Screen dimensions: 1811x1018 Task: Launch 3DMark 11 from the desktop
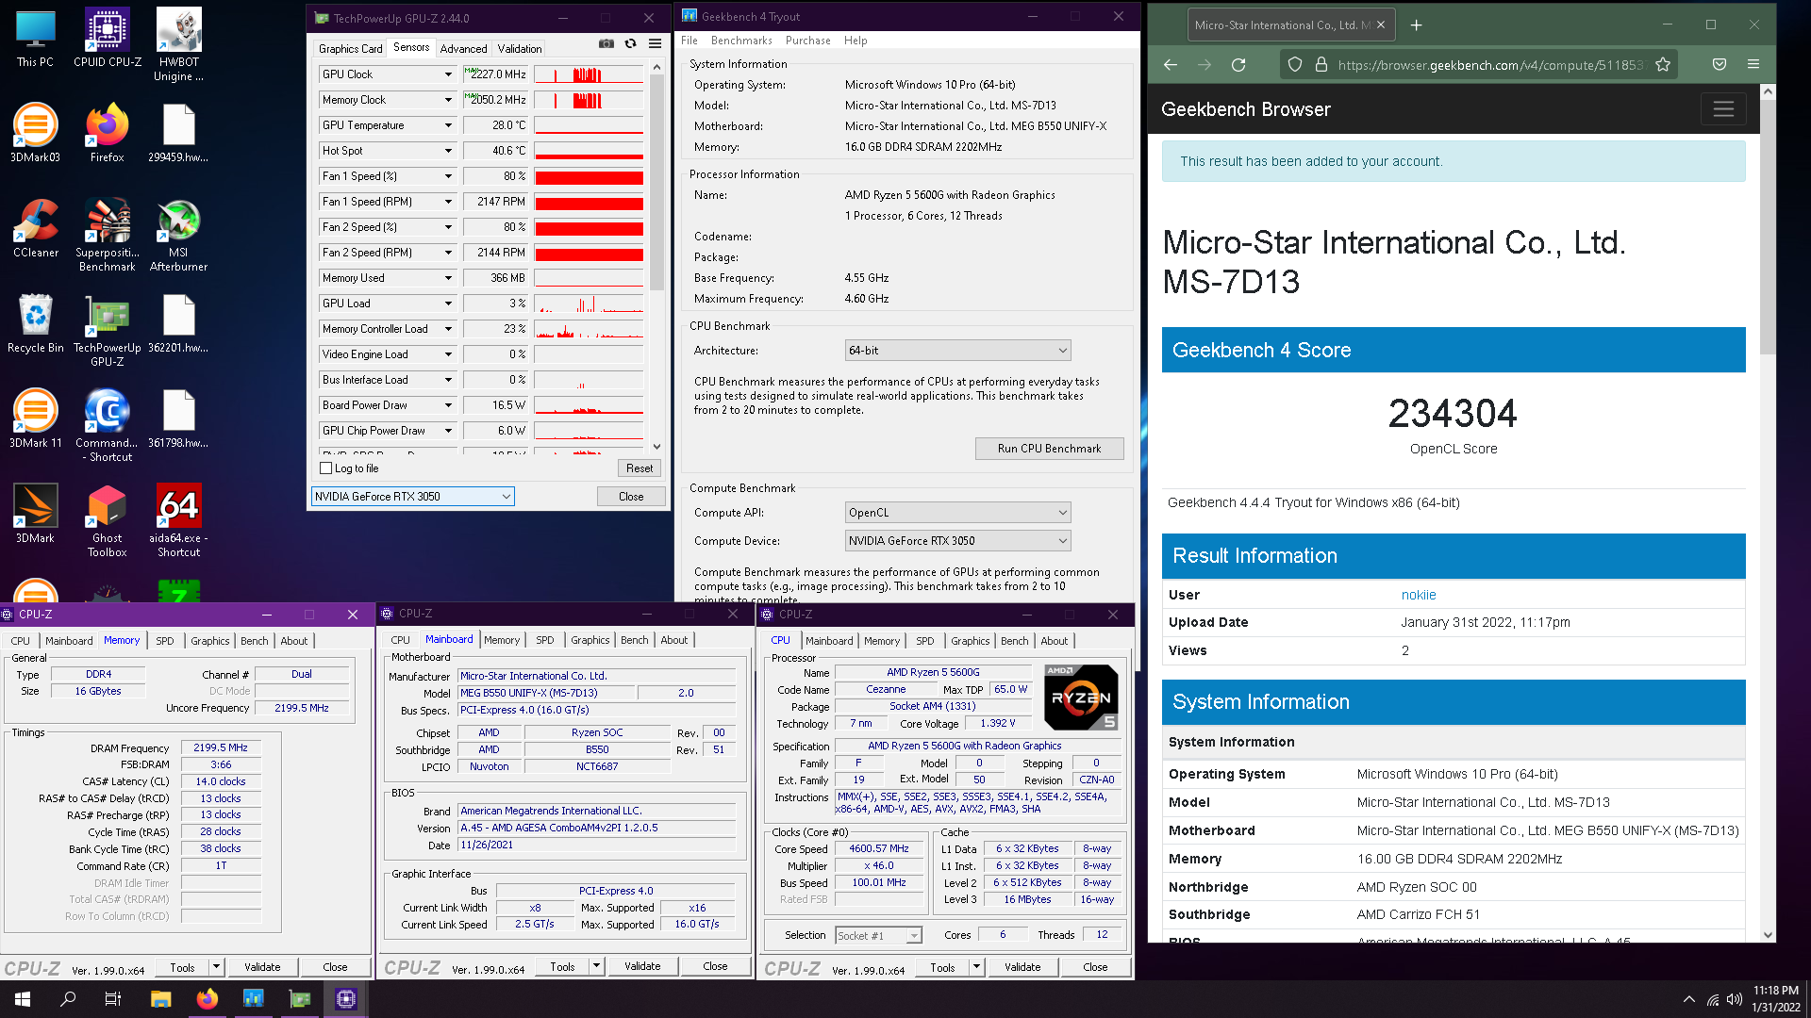click(35, 419)
